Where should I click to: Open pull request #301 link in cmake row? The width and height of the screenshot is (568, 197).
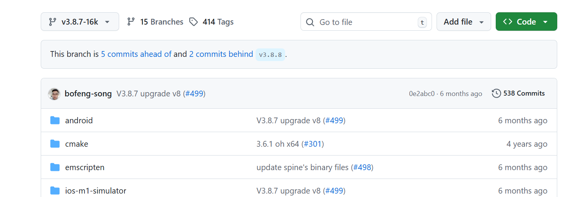[x=312, y=144]
